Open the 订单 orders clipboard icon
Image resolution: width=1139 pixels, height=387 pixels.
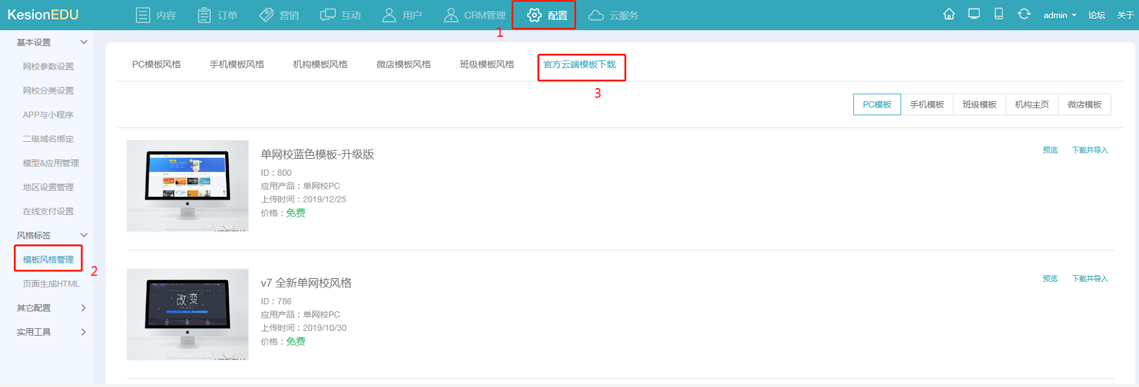[204, 15]
